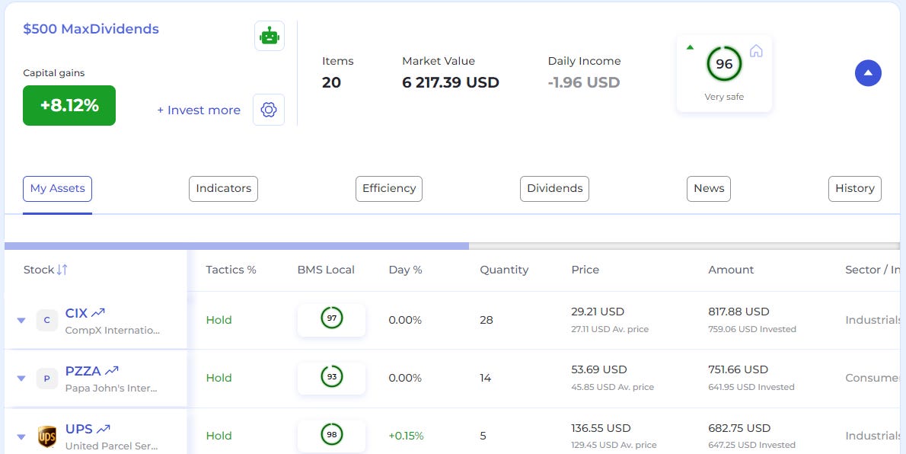Click the Items count 20
This screenshot has width=906, height=454.
tap(332, 83)
